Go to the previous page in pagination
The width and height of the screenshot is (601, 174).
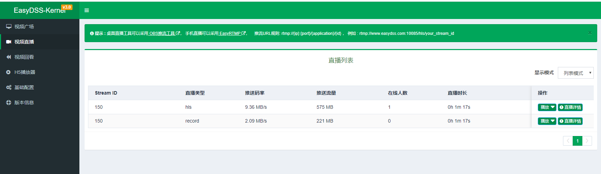(x=568, y=141)
